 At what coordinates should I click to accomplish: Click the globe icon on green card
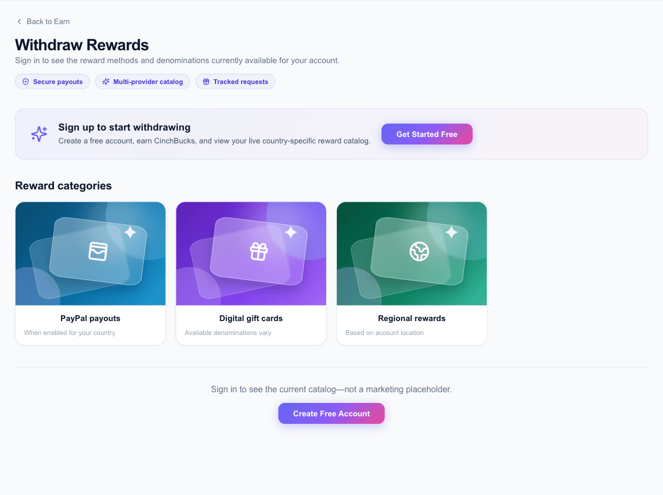419,252
